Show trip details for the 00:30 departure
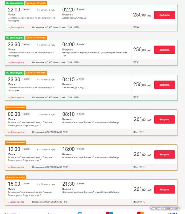This screenshot has height=214, width=185. 16,132
